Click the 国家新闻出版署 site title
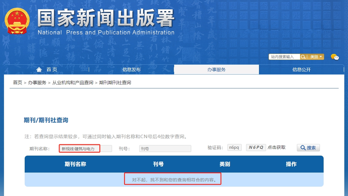Image resolution: width=348 pixels, height=196 pixels. (x=106, y=18)
